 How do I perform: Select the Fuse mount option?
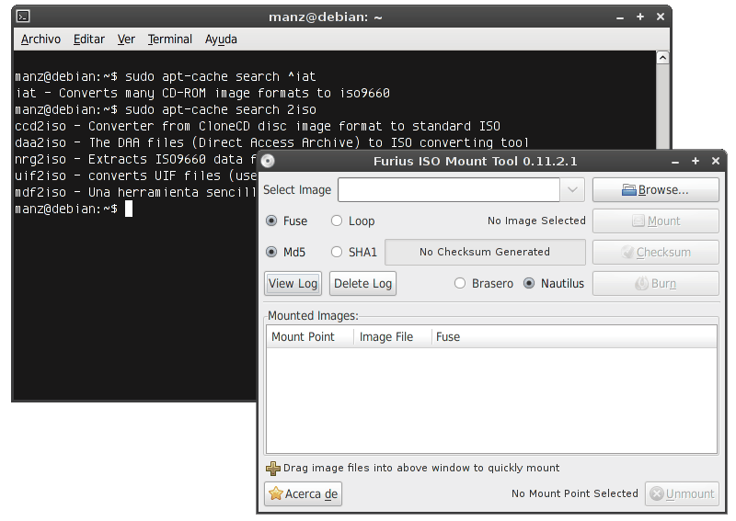tap(287, 221)
